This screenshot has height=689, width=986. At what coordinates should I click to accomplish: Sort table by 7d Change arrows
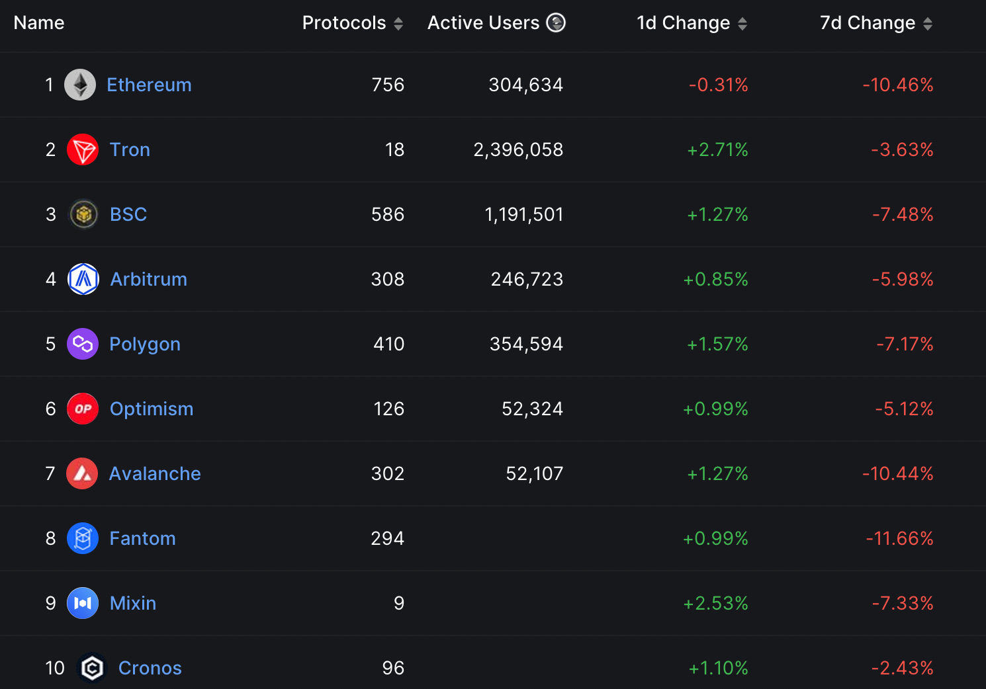tap(928, 24)
